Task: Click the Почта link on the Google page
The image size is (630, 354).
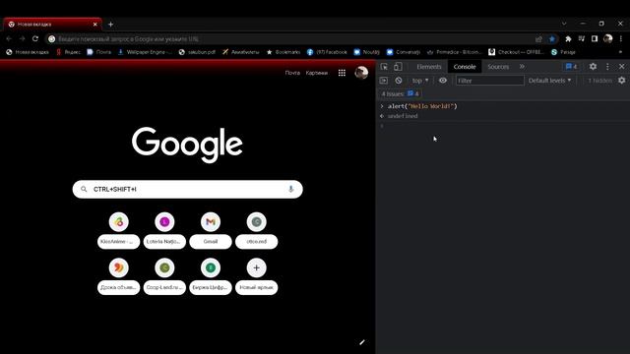Action: coord(292,73)
